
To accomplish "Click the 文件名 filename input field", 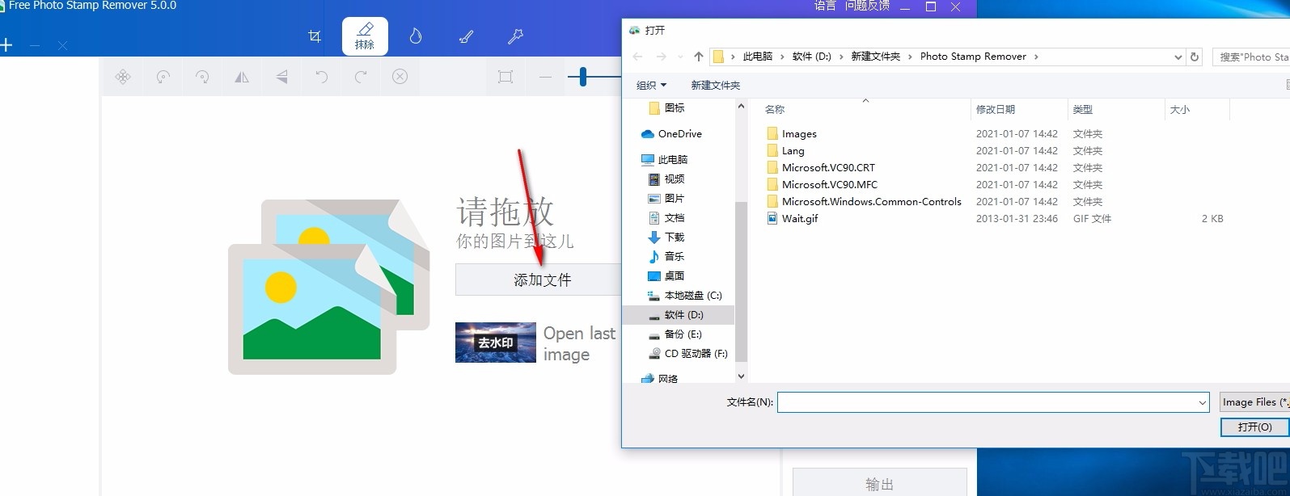I will (993, 401).
